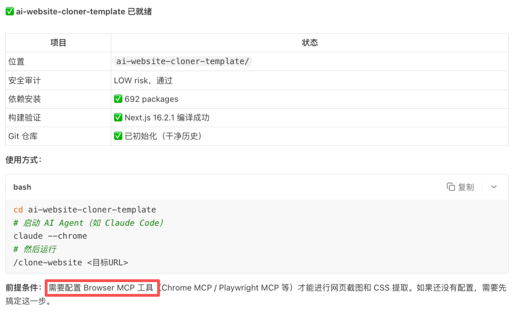The height and width of the screenshot is (315, 514).
Task: Click the 'claude --chrome' command line
Action: tap(50, 235)
